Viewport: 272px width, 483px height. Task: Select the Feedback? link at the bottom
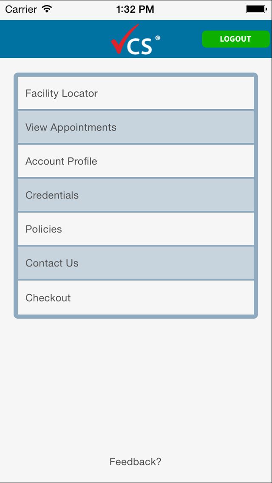click(x=136, y=461)
